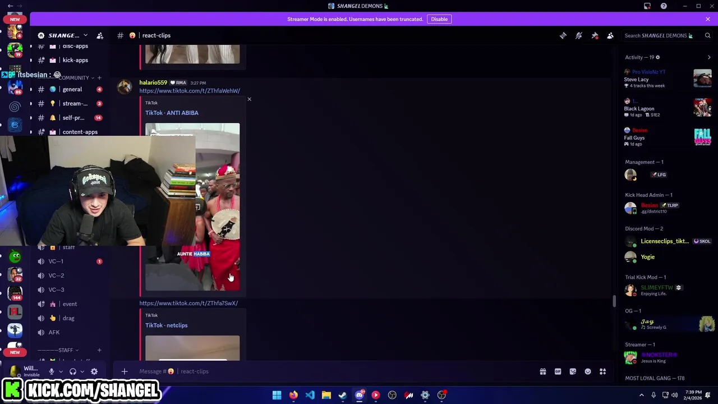Open headphone output options arrow
Image resolution: width=718 pixels, height=404 pixels.
(82, 371)
